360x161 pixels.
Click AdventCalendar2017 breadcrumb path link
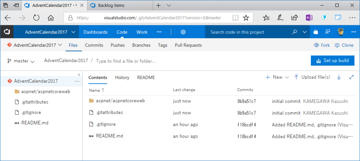click(66, 61)
